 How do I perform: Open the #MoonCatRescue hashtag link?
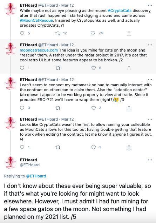36,20
